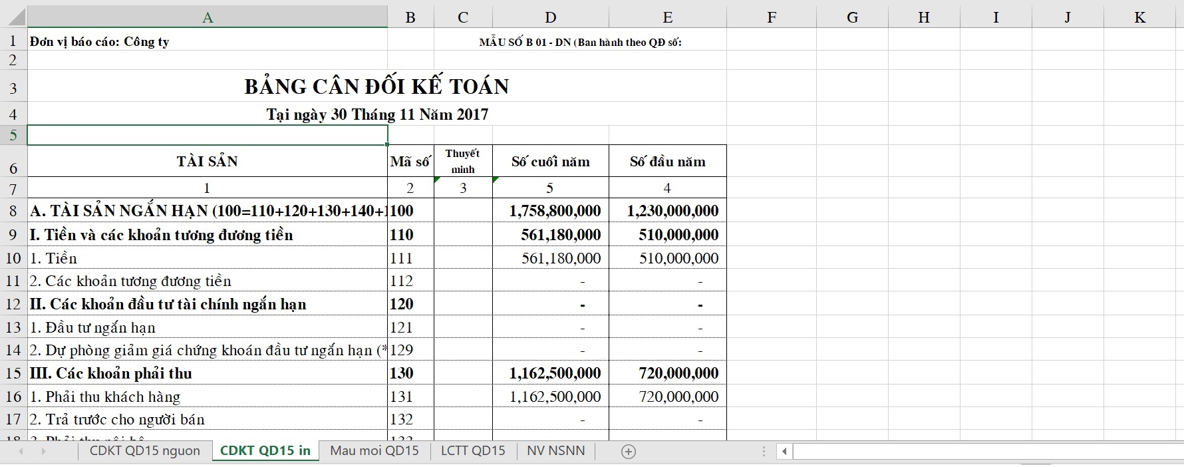
Task: Go to the next sheet tab arrow
Action: coord(44,452)
